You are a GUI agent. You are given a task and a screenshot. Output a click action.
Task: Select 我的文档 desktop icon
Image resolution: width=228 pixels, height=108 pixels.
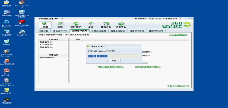pos(7,4)
